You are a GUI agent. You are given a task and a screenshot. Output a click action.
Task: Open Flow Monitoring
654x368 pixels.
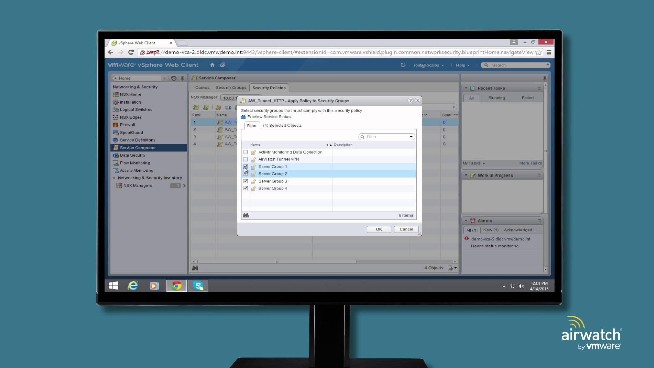click(135, 163)
